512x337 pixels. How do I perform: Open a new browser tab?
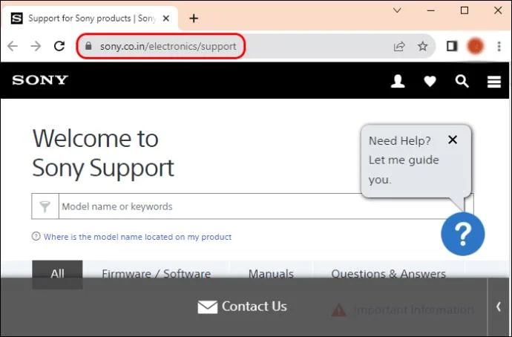click(194, 19)
